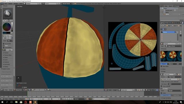184x104 pixels.
Task: Open the texture Type Image or Movie dropdown
Action: [x=173, y=46]
